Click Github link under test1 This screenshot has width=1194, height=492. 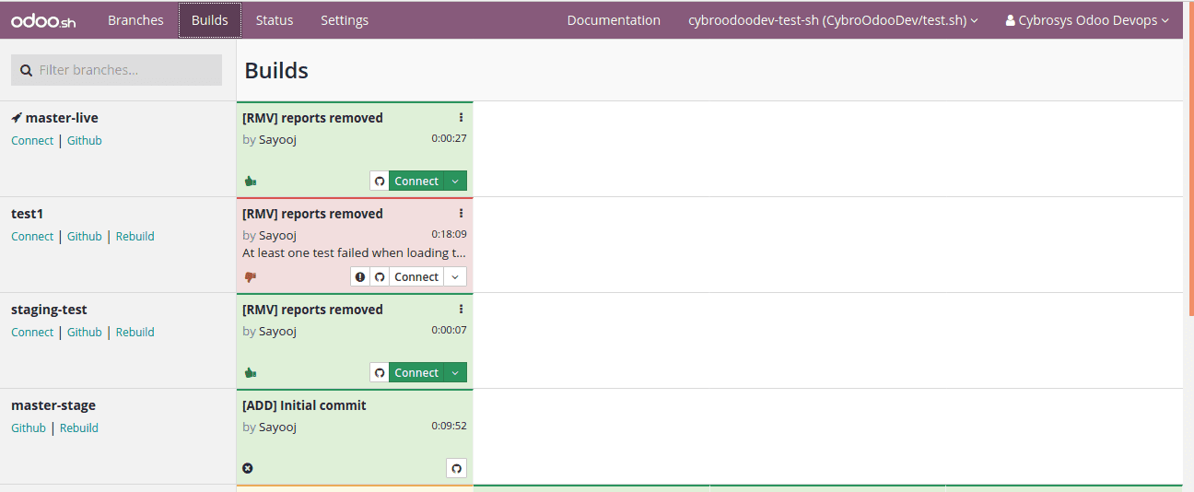point(85,237)
